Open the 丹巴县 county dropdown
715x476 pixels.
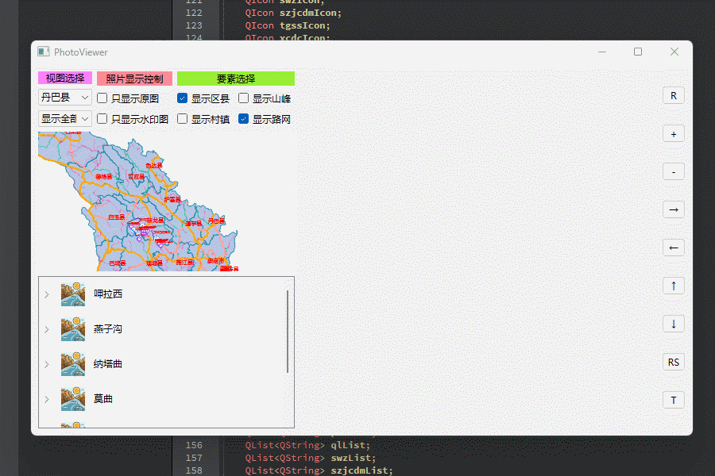click(64, 97)
